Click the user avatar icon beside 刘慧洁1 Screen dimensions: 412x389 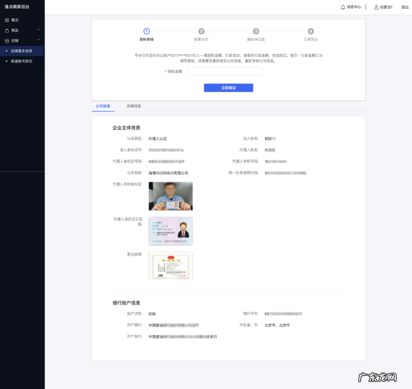click(376, 7)
